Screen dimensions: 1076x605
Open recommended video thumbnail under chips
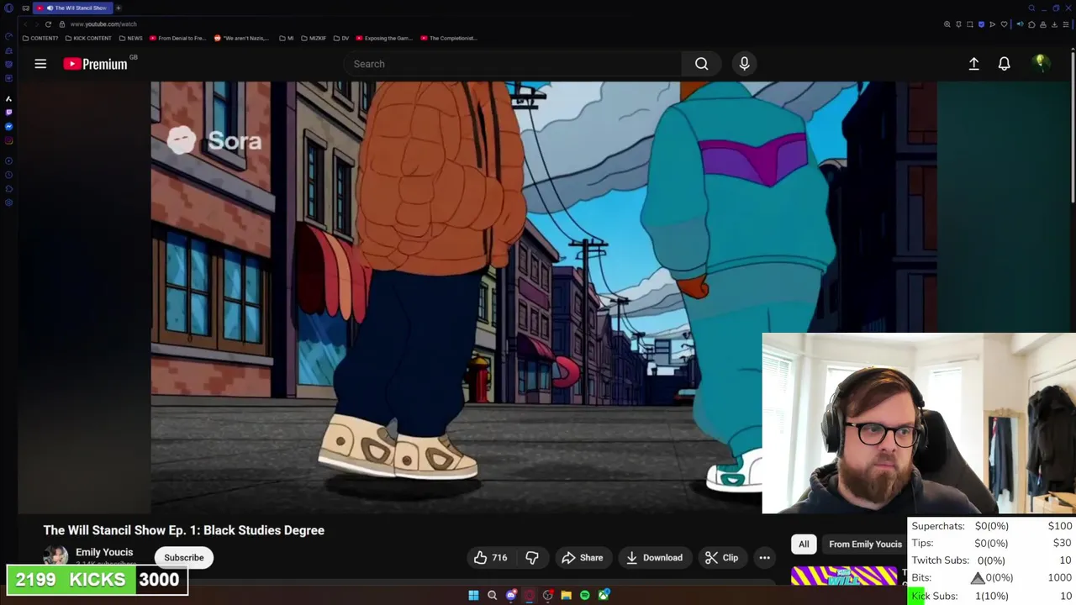pyautogui.click(x=844, y=576)
